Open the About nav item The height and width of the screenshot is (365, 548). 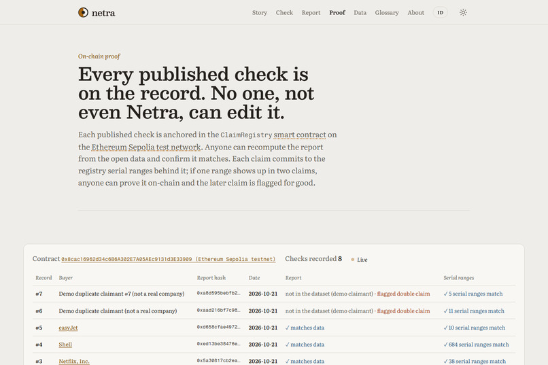point(416,12)
